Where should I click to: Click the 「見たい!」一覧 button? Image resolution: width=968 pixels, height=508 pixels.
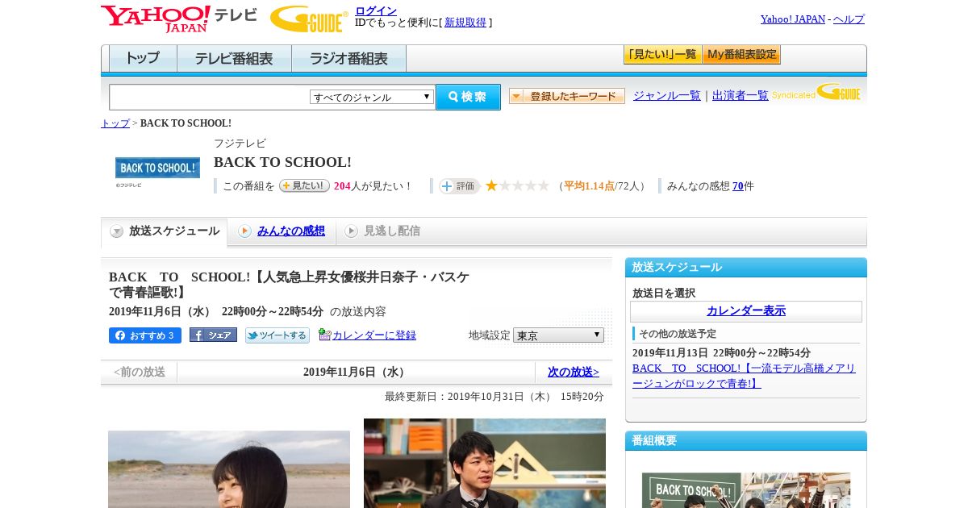[662, 55]
